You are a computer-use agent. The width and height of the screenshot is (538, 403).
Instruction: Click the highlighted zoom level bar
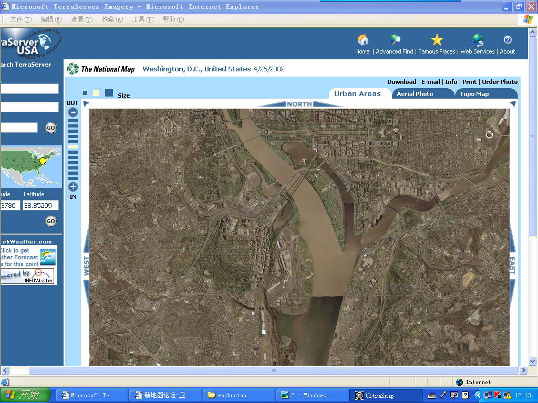[73, 147]
